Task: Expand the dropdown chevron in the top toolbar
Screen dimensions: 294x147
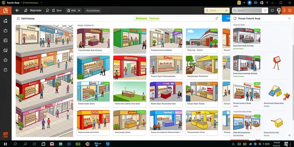Action: [x=79, y=11]
